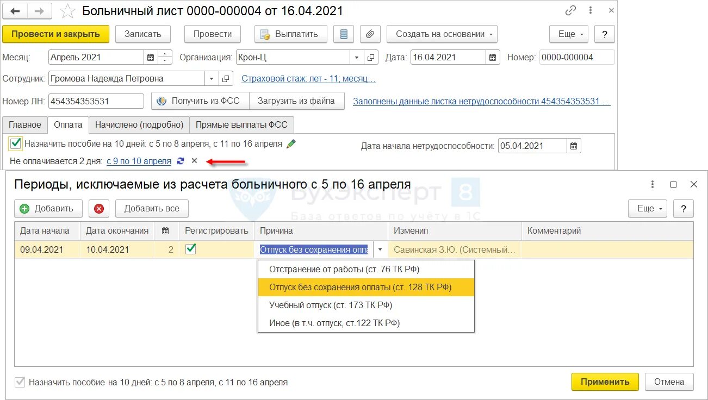This screenshot has height=400, width=708.
Task: Attach files with the paperclip icon
Action: (x=370, y=34)
